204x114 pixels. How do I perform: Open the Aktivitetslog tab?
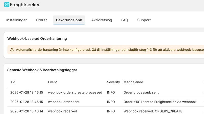[101, 20]
